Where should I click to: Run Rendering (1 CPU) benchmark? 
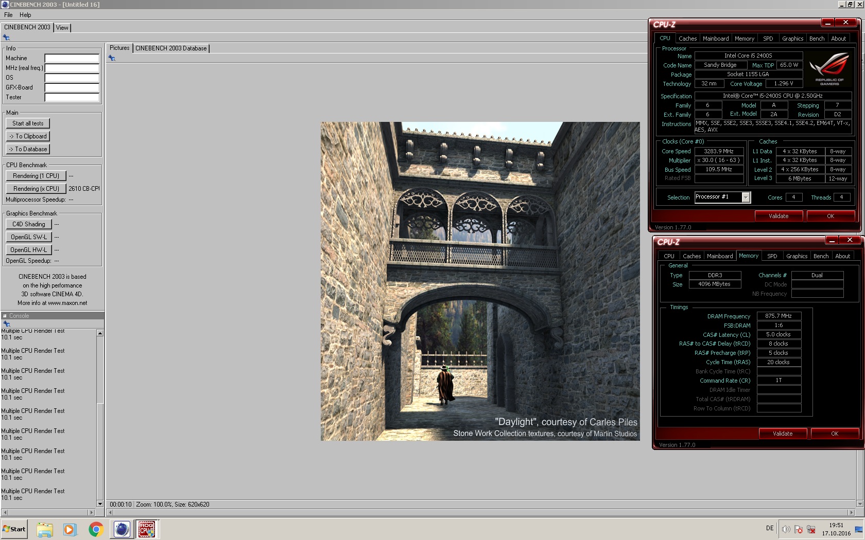coord(36,176)
